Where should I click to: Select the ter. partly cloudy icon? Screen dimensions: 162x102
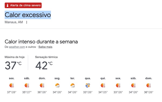click(x=73, y=85)
